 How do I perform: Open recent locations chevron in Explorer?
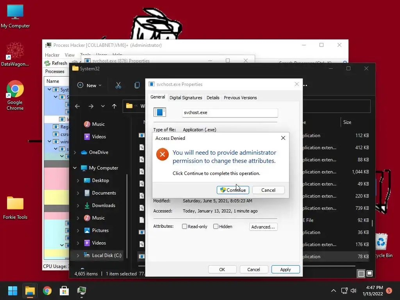103,106
